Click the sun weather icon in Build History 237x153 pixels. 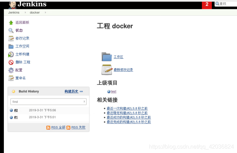pyautogui.click(x=14, y=91)
